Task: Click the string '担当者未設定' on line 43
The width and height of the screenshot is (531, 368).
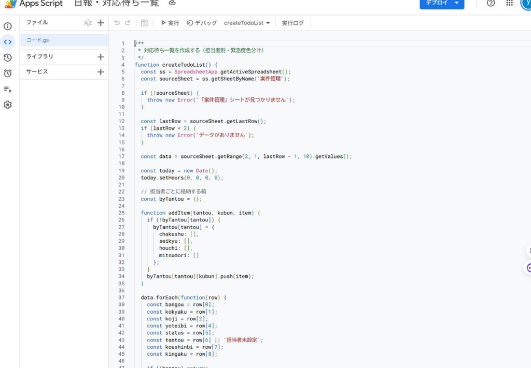Action: [x=242, y=340]
